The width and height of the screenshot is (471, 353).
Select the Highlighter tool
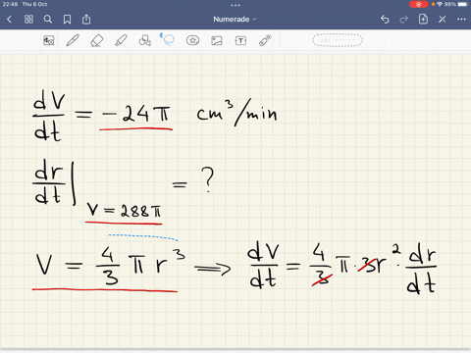(121, 40)
